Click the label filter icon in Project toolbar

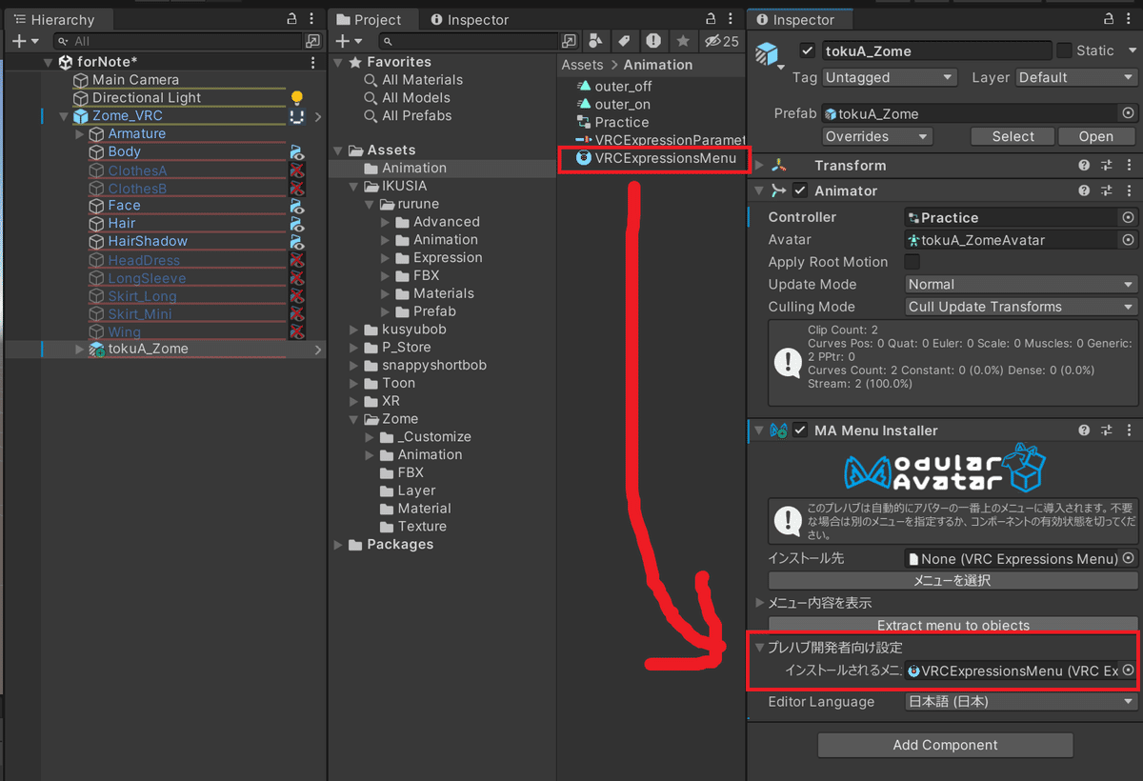click(x=626, y=41)
